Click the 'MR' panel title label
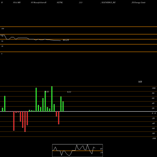Image resolution: width=157 pixels, height=157 pixels. [140, 82]
